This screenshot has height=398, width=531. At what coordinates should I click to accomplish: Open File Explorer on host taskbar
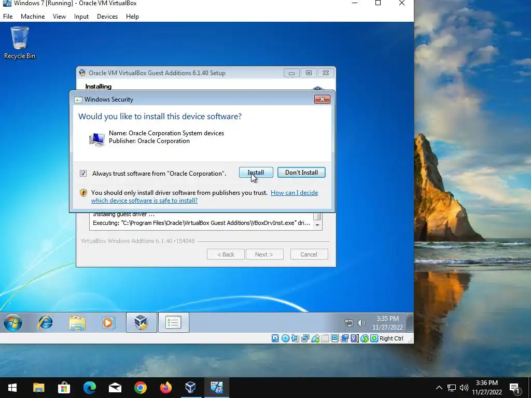[38, 388]
